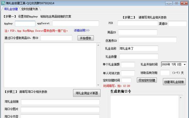
Task: Click the PID input field
Action: 138,23
